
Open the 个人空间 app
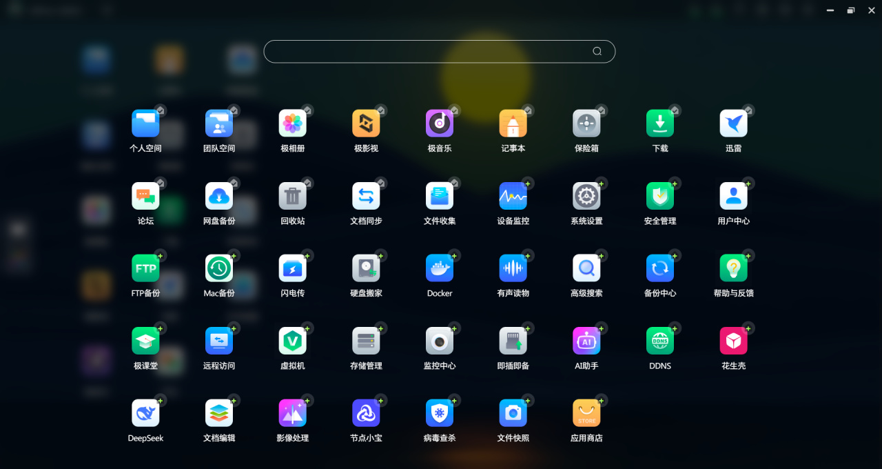click(x=145, y=123)
